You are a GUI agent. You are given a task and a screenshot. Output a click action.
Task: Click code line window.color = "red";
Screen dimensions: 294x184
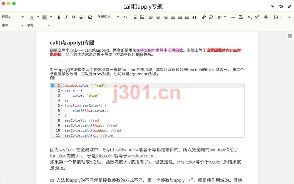[x=86, y=85]
